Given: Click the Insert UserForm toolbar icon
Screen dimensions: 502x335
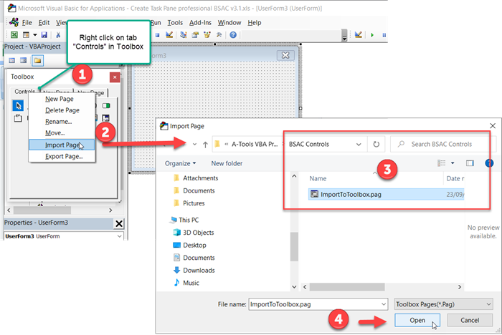Looking at the screenshot, I should [x=26, y=35].
